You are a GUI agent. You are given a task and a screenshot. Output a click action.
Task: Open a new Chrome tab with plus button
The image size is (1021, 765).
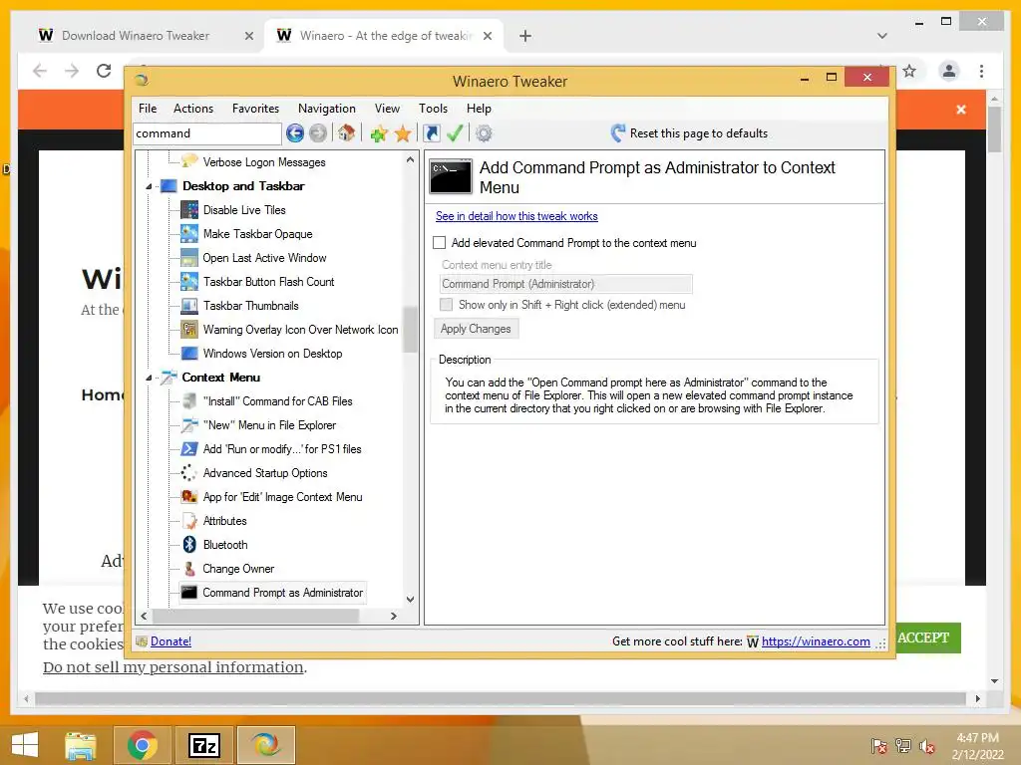coord(525,36)
